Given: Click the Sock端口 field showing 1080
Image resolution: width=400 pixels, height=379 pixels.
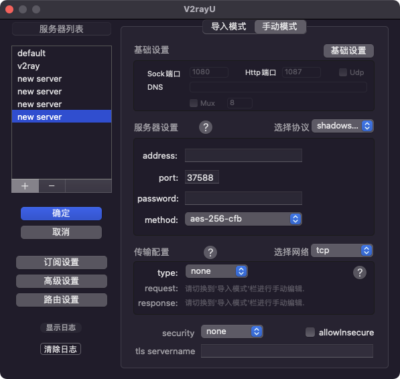Looking at the screenshot, I should coord(209,72).
